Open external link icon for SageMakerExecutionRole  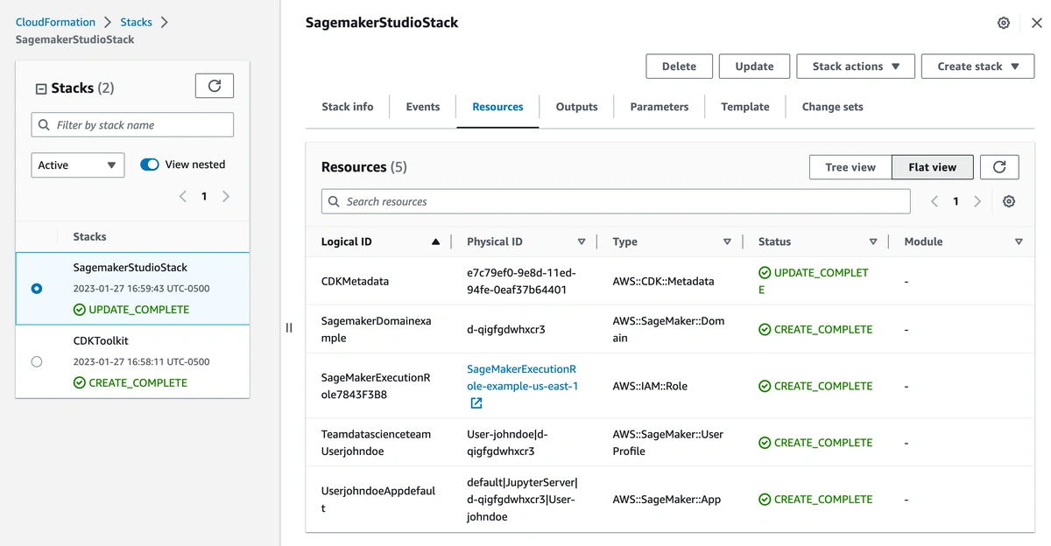pos(476,403)
